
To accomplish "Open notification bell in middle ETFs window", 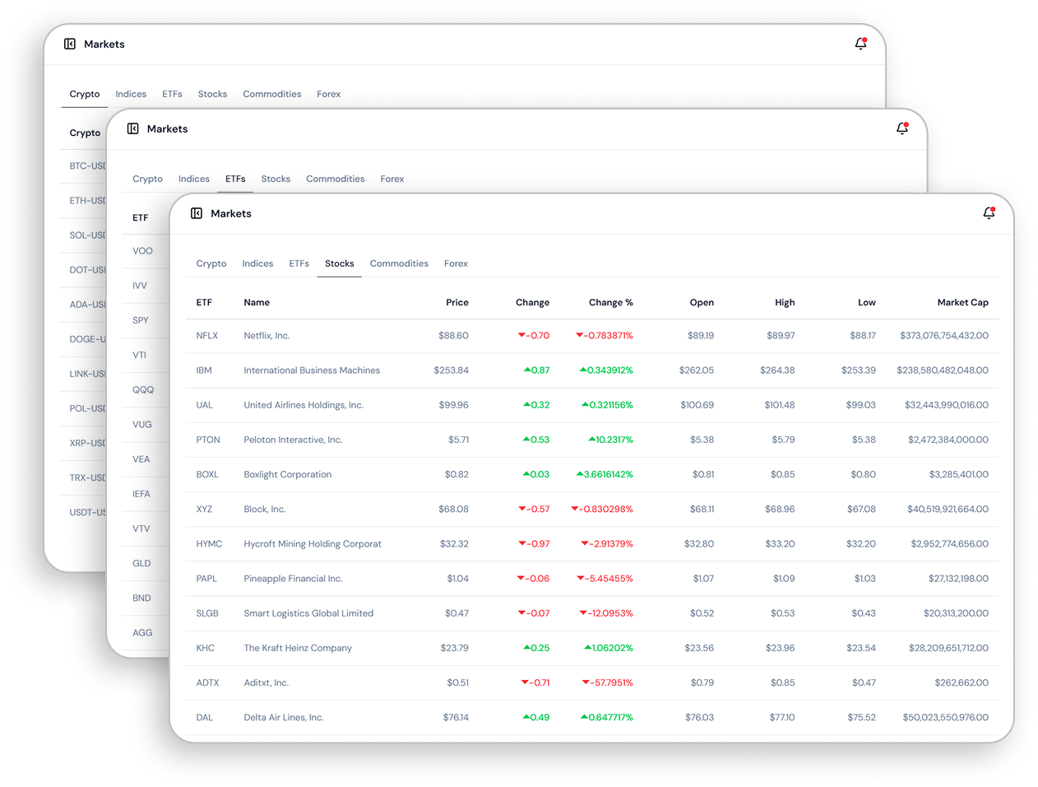I will point(902,128).
